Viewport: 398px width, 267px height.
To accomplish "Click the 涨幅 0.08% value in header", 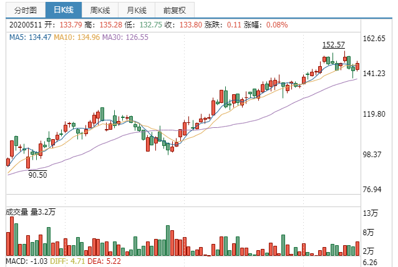I will [277, 25].
